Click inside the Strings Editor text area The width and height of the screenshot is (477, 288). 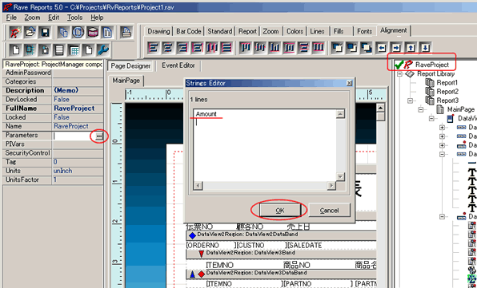tap(265, 145)
